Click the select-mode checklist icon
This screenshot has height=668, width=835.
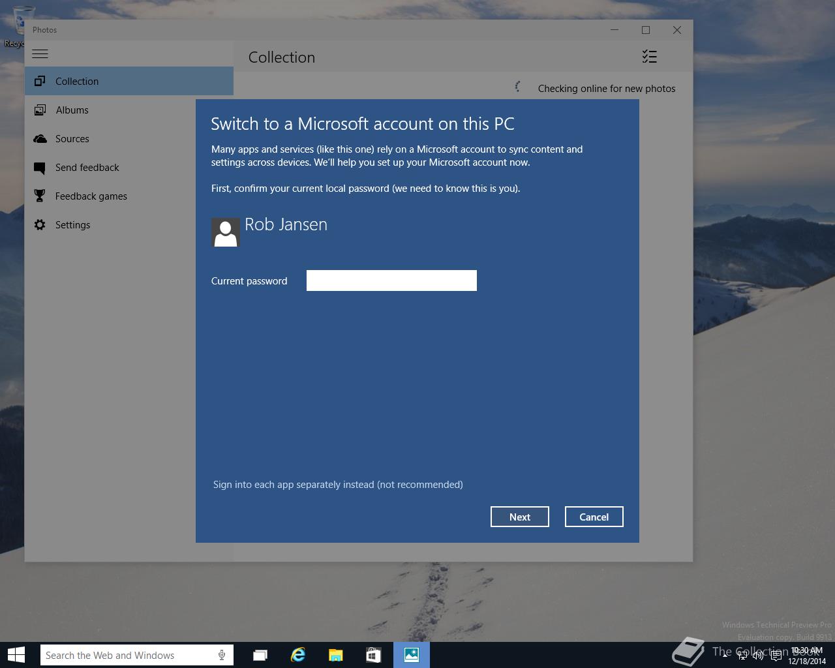[x=649, y=57]
